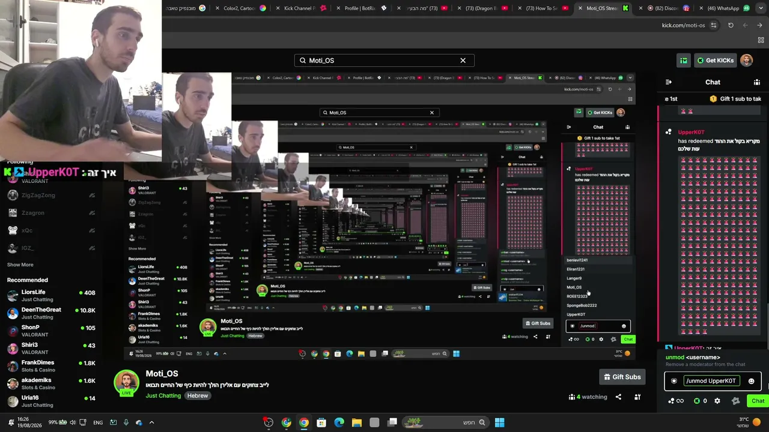
Task: Share the Moti_OS stream
Action: click(x=618, y=397)
